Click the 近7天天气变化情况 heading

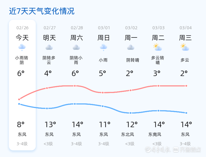42,11
